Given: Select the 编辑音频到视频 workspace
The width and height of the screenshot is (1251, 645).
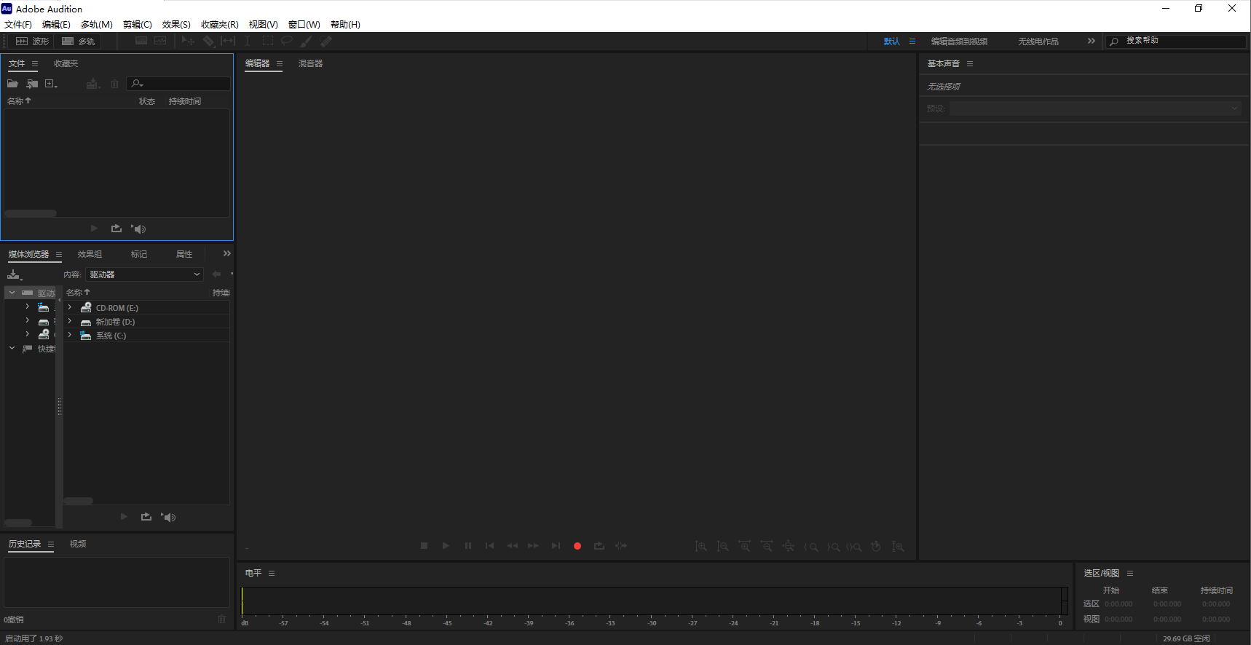Looking at the screenshot, I should [x=959, y=41].
